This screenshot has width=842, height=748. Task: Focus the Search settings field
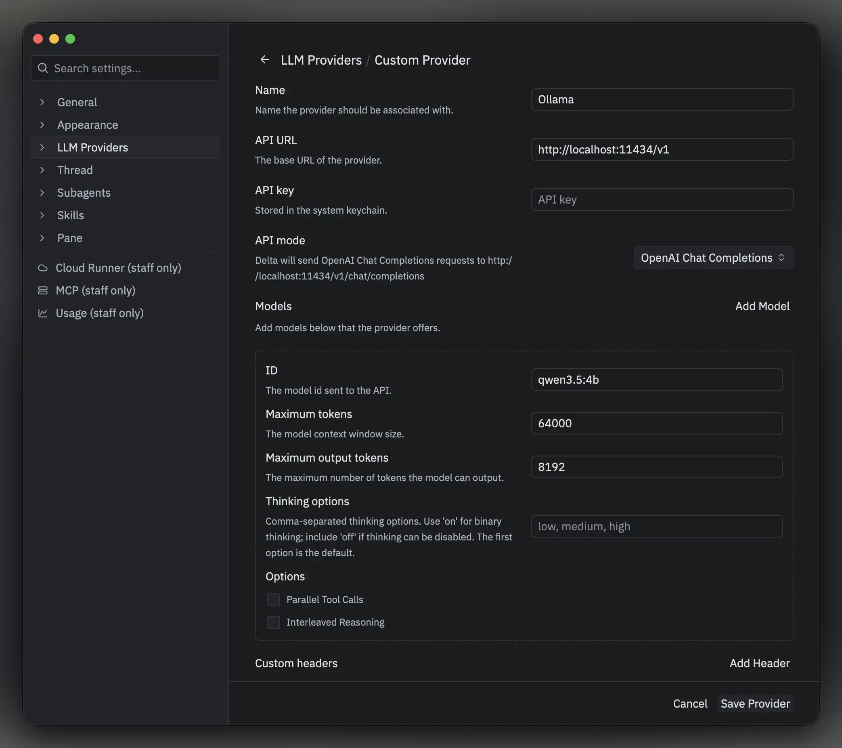click(125, 68)
